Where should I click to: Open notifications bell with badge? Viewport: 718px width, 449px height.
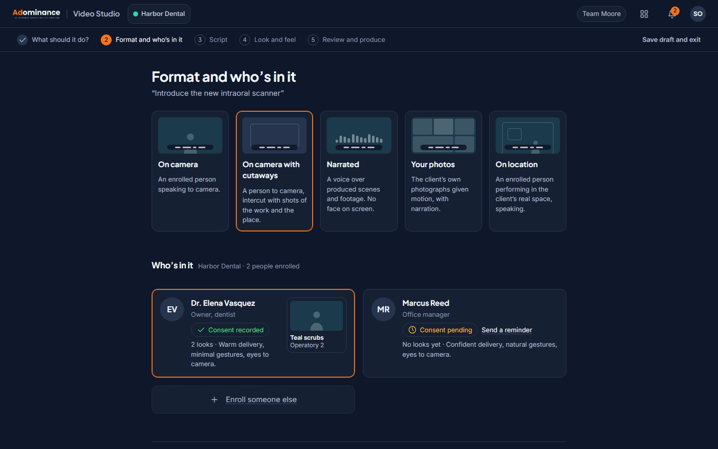[x=672, y=13]
